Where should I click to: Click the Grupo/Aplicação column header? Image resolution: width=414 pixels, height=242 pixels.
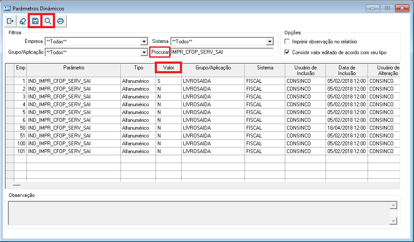coord(213,70)
